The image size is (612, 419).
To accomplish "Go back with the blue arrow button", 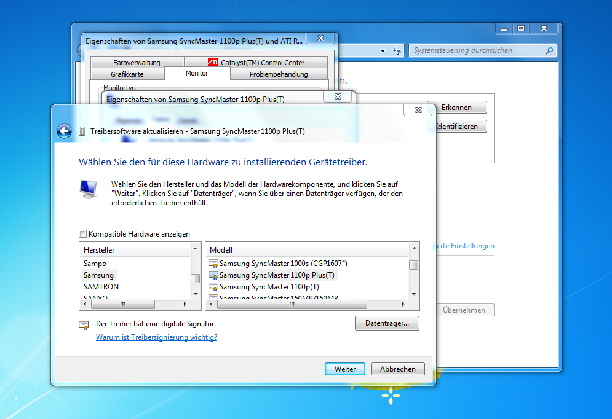I will 65,131.
